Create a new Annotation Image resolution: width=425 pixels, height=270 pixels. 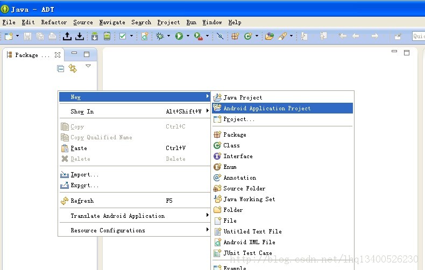click(x=282, y=177)
